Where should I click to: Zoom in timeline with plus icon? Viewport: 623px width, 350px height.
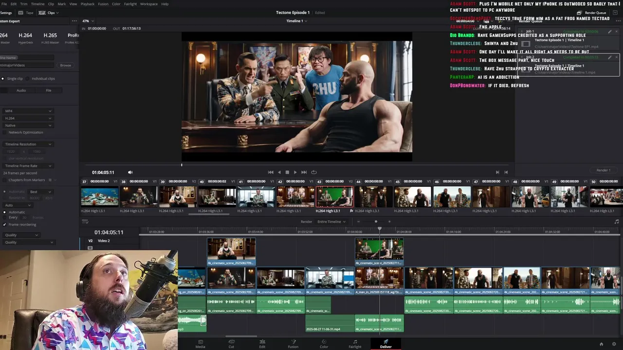[x=389, y=222]
